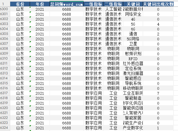Select the 二级指标 header cell

[x=113, y=4]
